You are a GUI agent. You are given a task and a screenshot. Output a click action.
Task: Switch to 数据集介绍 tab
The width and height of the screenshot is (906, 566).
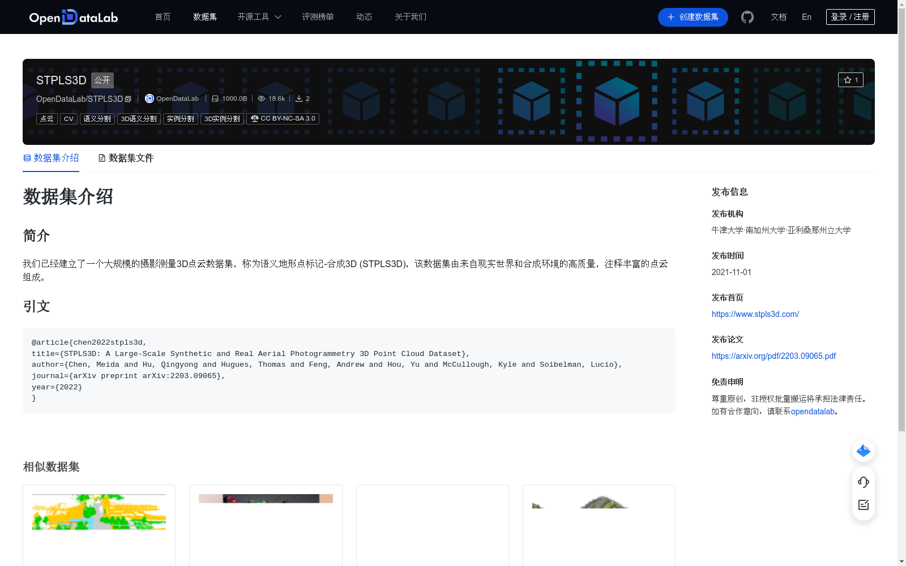[51, 158]
